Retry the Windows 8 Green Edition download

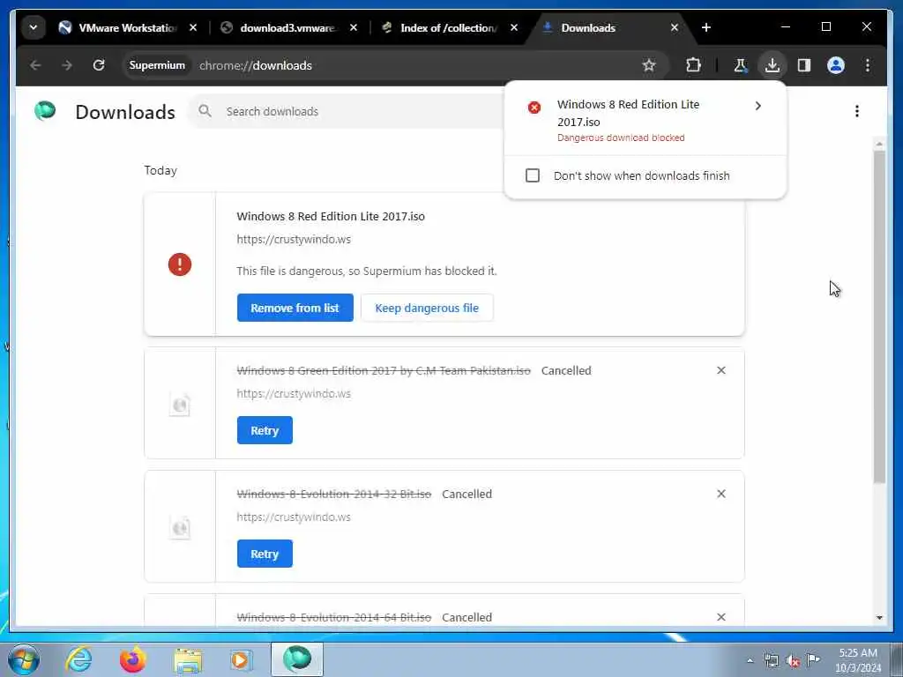pyautogui.click(x=265, y=430)
